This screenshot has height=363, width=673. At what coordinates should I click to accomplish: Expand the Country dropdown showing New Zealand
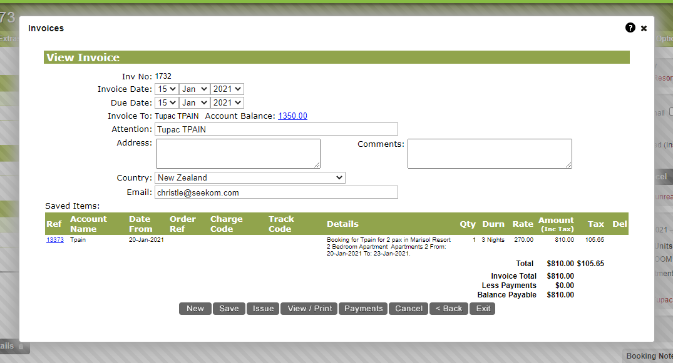click(x=250, y=177)
